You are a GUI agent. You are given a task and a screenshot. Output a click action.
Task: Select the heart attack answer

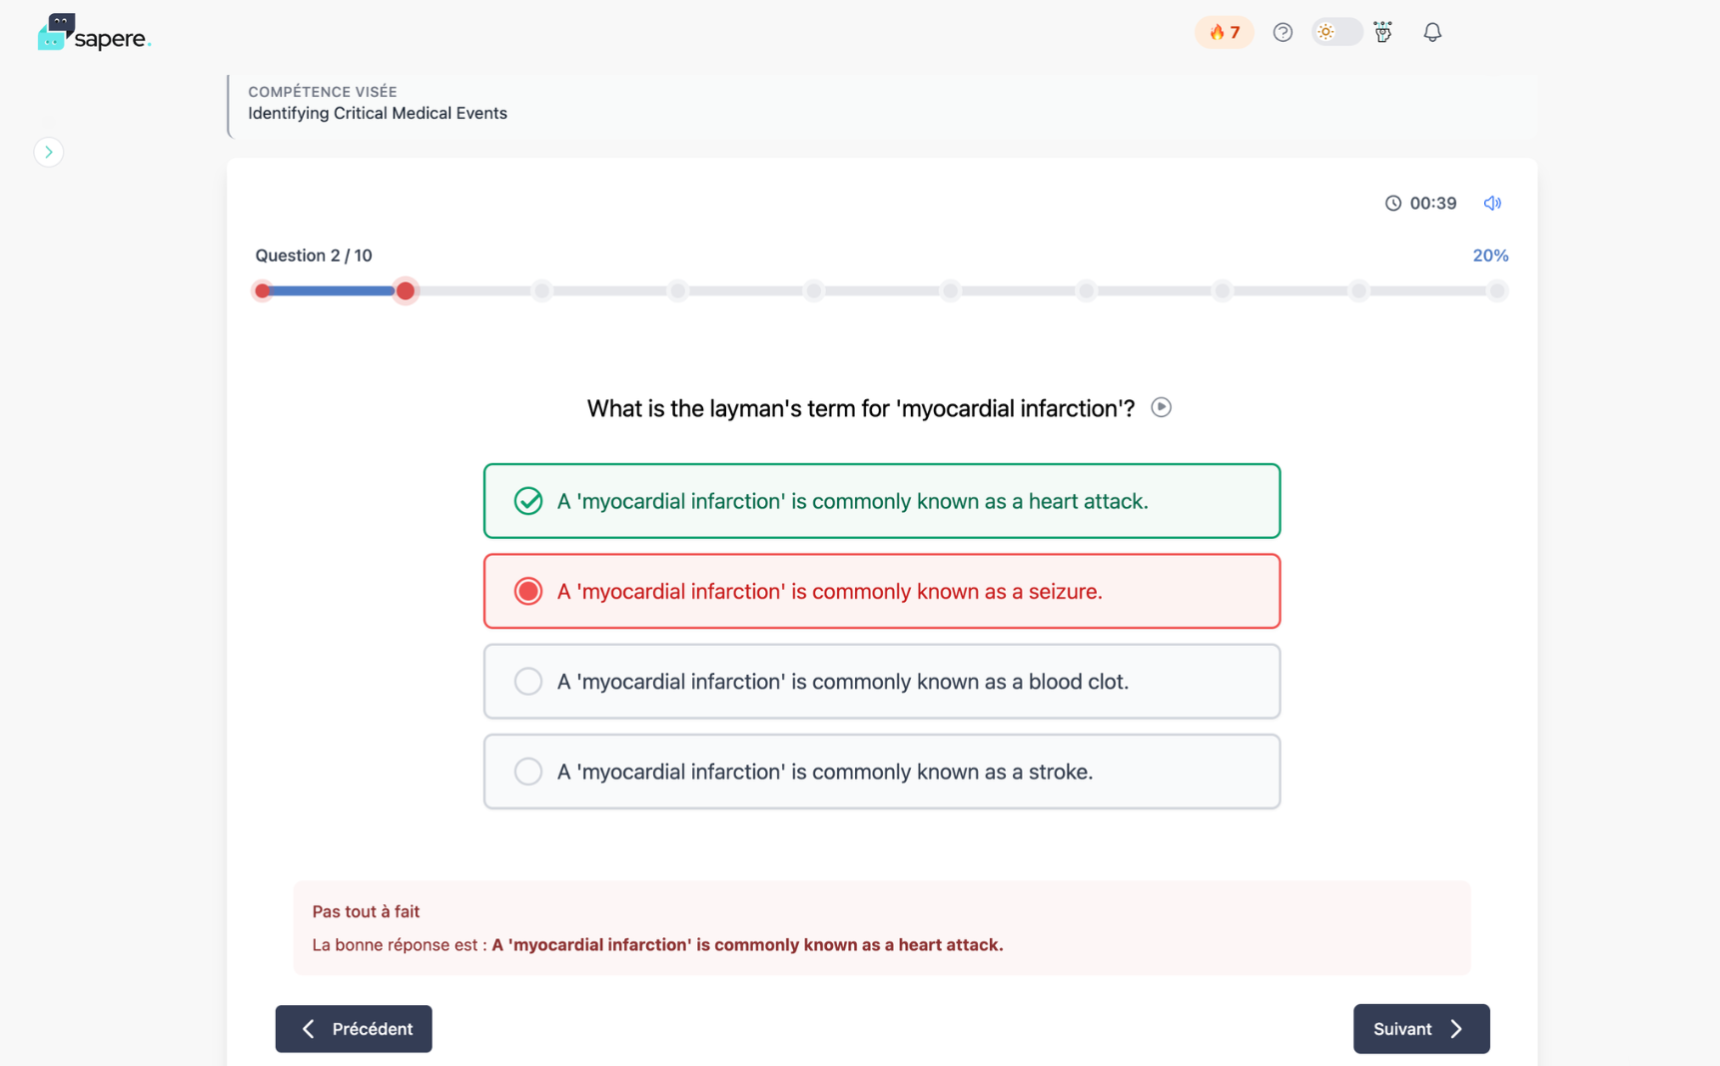pyautogui.click(x=882, y=501)
